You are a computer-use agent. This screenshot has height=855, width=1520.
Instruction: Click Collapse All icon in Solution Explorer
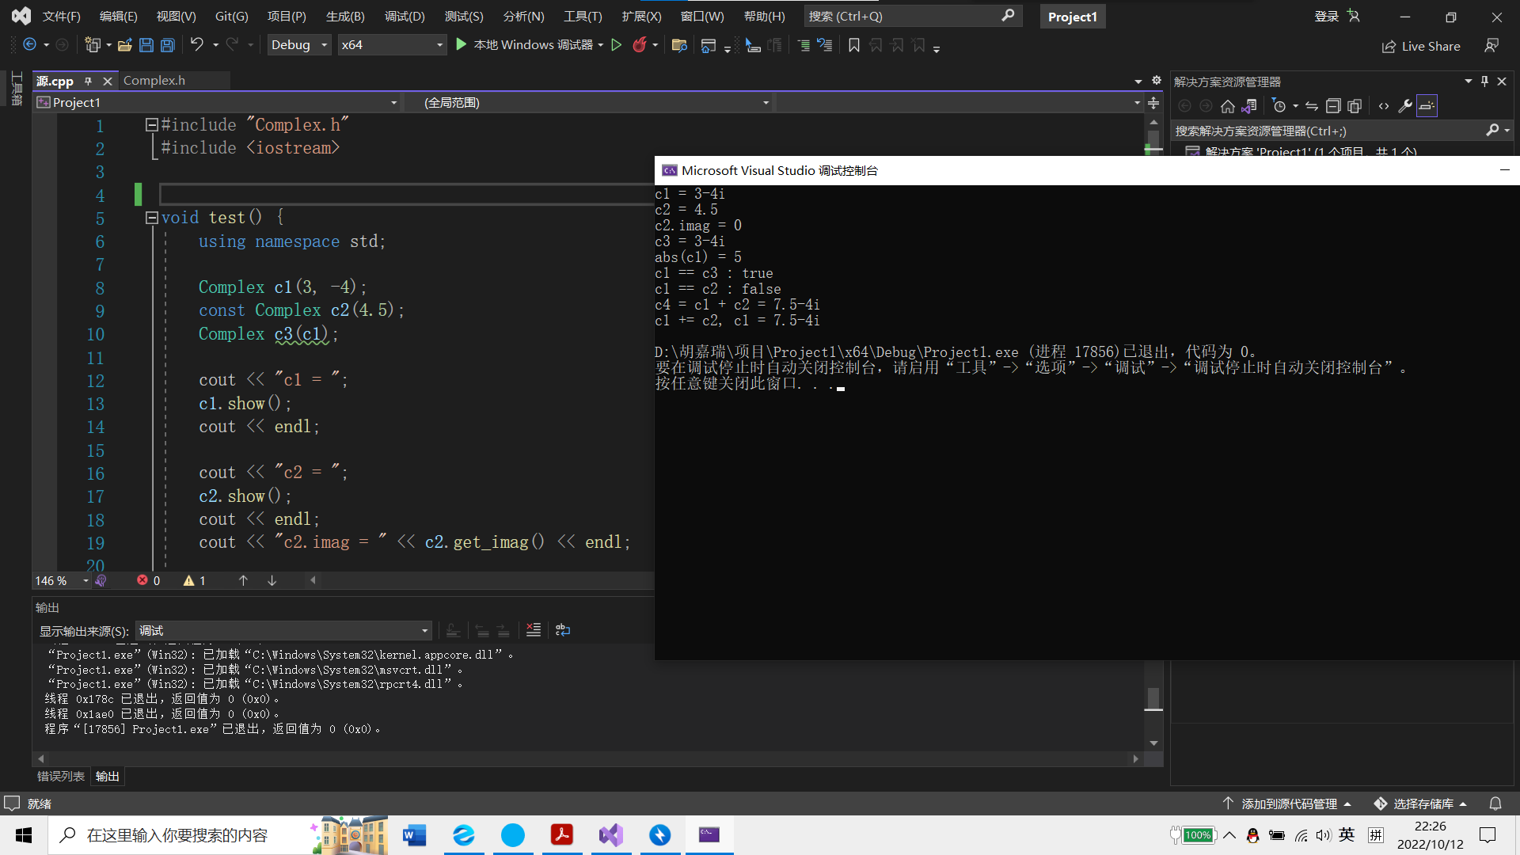(1333, 106)
